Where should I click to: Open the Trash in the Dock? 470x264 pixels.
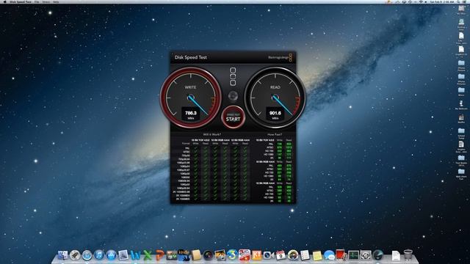point(408,255)
